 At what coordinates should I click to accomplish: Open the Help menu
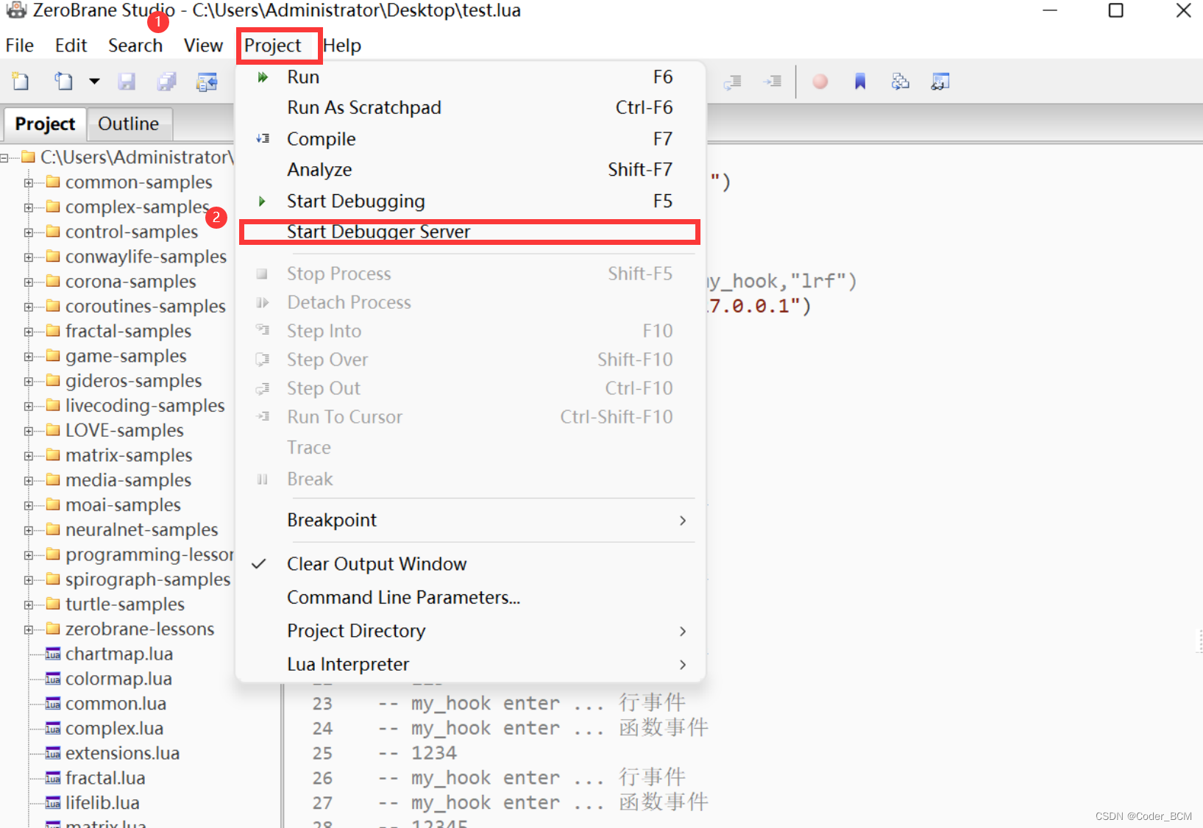(x=342, y=46)
